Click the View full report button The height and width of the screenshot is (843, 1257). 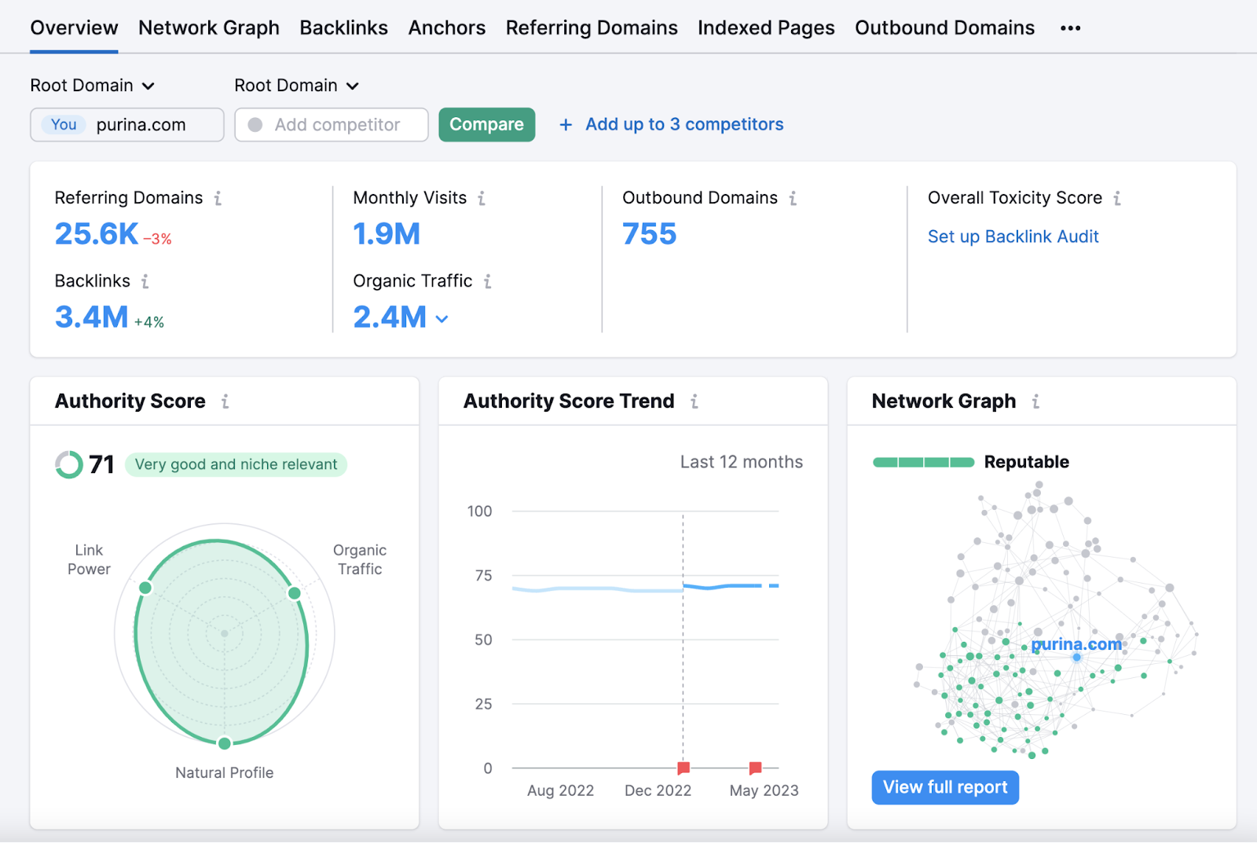point(945,787)
